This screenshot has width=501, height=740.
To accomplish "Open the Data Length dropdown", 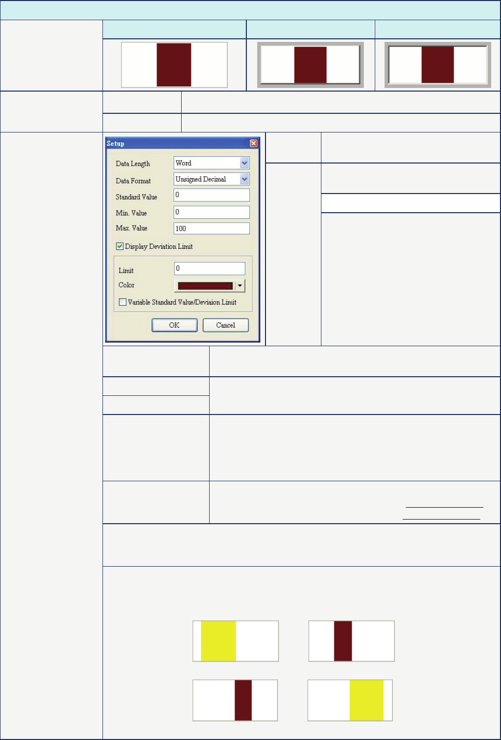I will (245, 163).
